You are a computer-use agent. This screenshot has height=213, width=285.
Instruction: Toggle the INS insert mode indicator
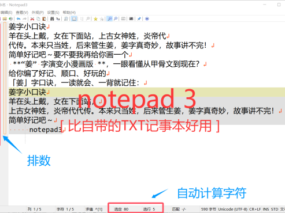266,209
